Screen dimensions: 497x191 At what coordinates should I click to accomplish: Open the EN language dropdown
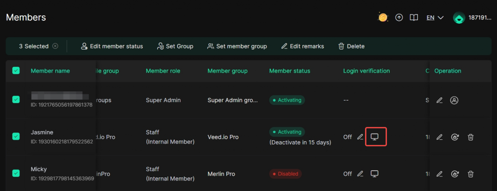coord(435,18)
